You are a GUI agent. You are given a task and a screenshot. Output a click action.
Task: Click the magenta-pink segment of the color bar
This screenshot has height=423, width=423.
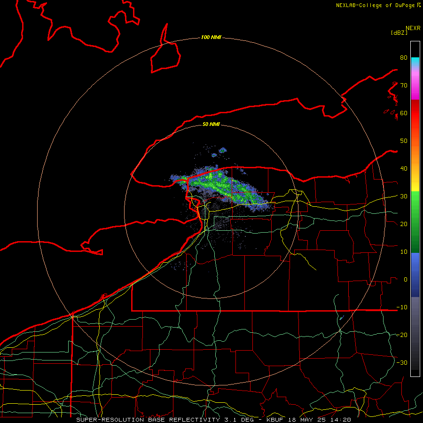tap(415, 85)
